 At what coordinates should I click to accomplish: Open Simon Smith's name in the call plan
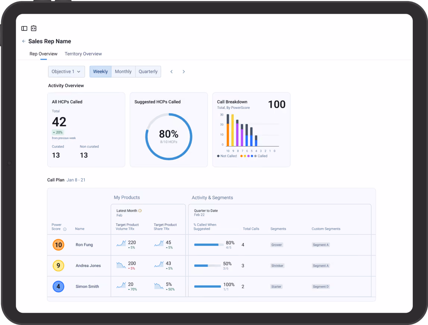pos(87,287)
